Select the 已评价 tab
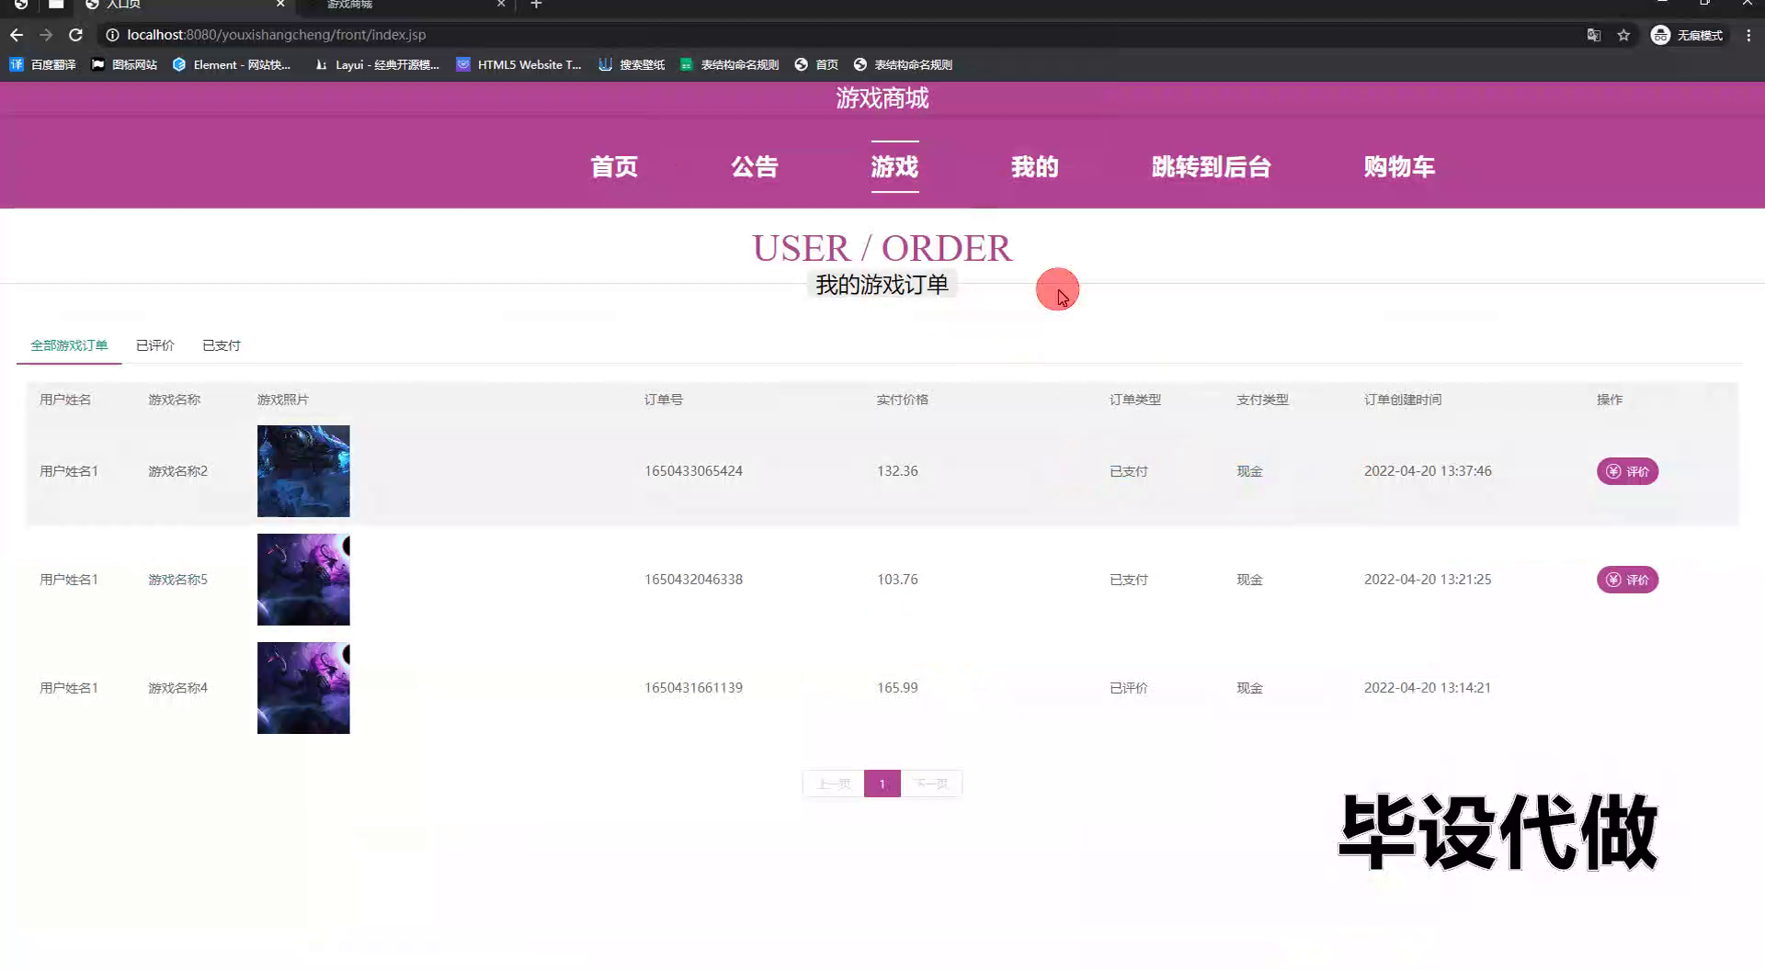This screenshot has width=1765, height=970. tap(155, 345)
